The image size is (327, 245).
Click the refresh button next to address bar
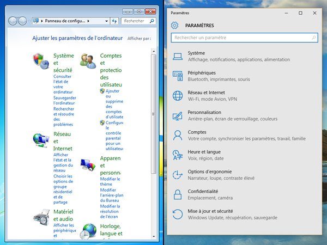tap(114, 21)
